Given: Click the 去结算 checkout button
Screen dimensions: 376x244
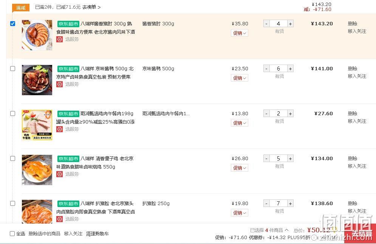Looking at the screenshot, I should click(x=360, y=233).
